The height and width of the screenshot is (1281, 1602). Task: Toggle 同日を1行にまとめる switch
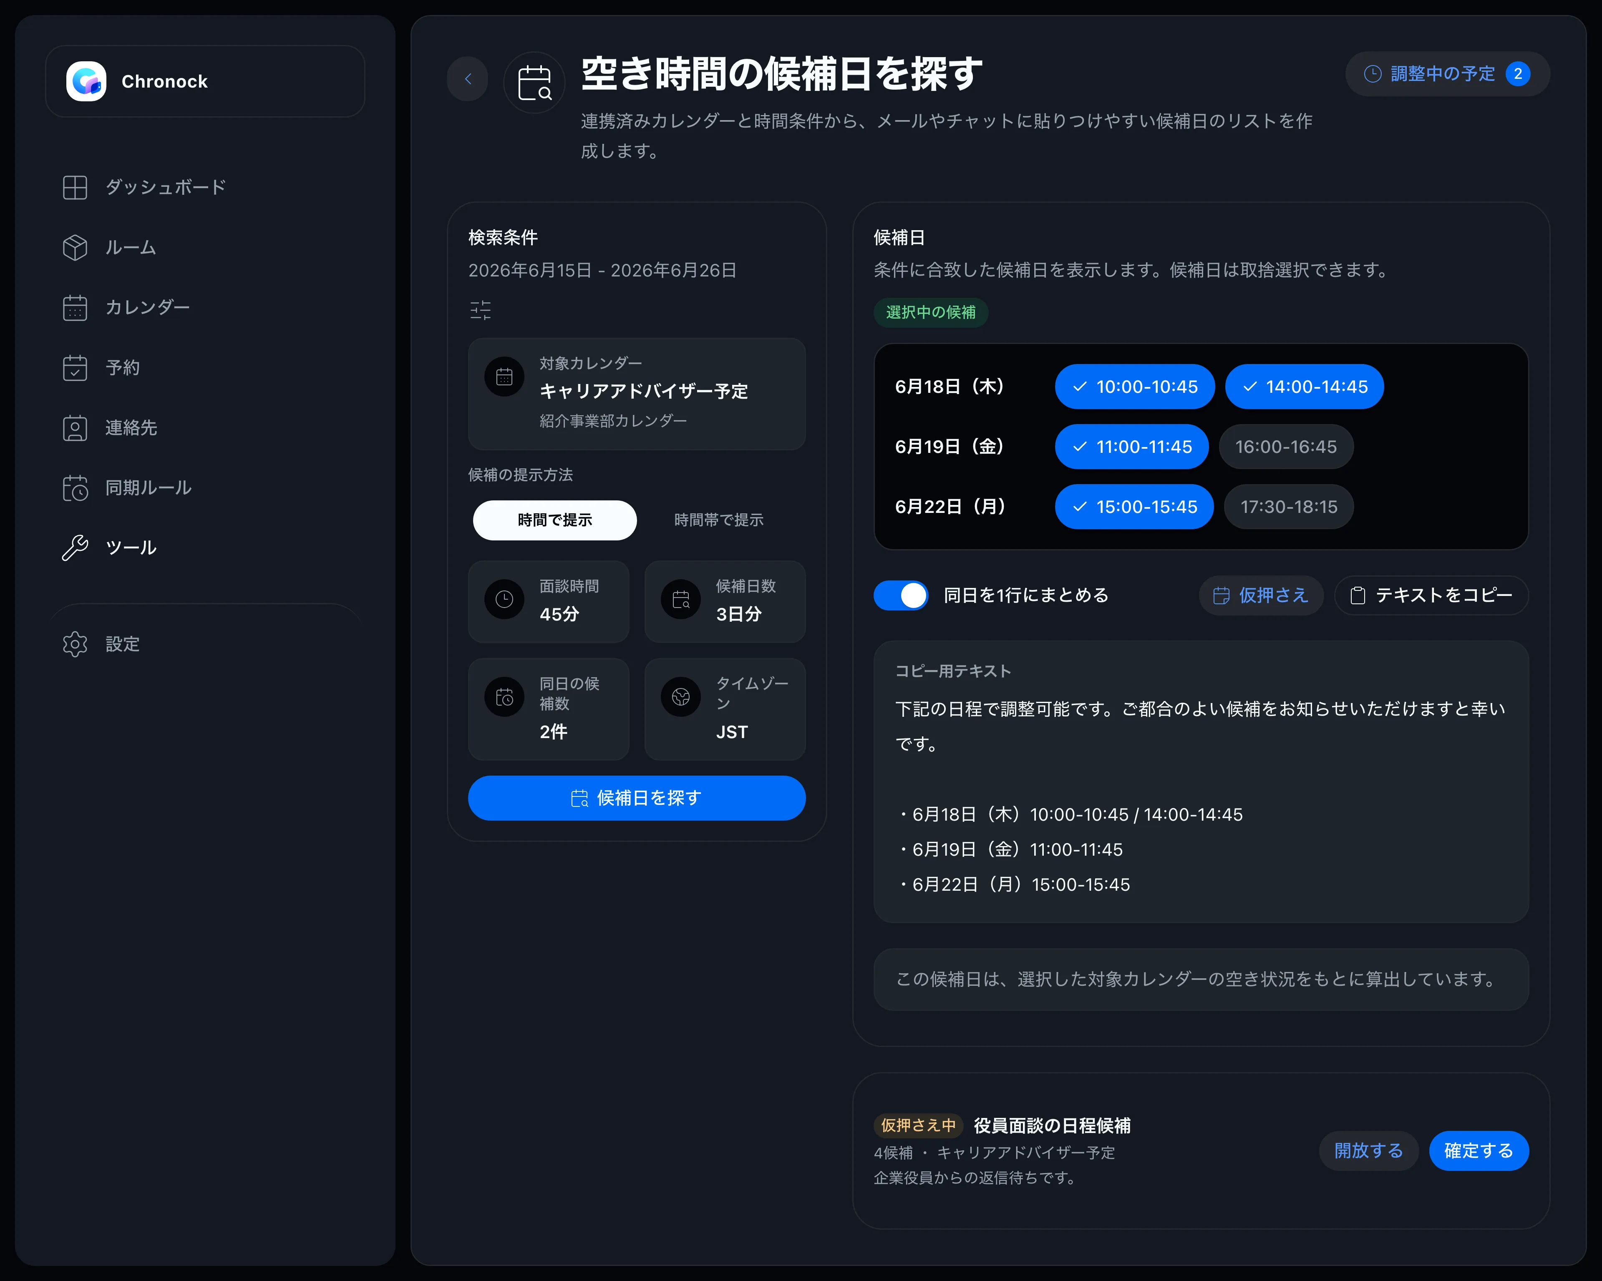pos(901,595)
